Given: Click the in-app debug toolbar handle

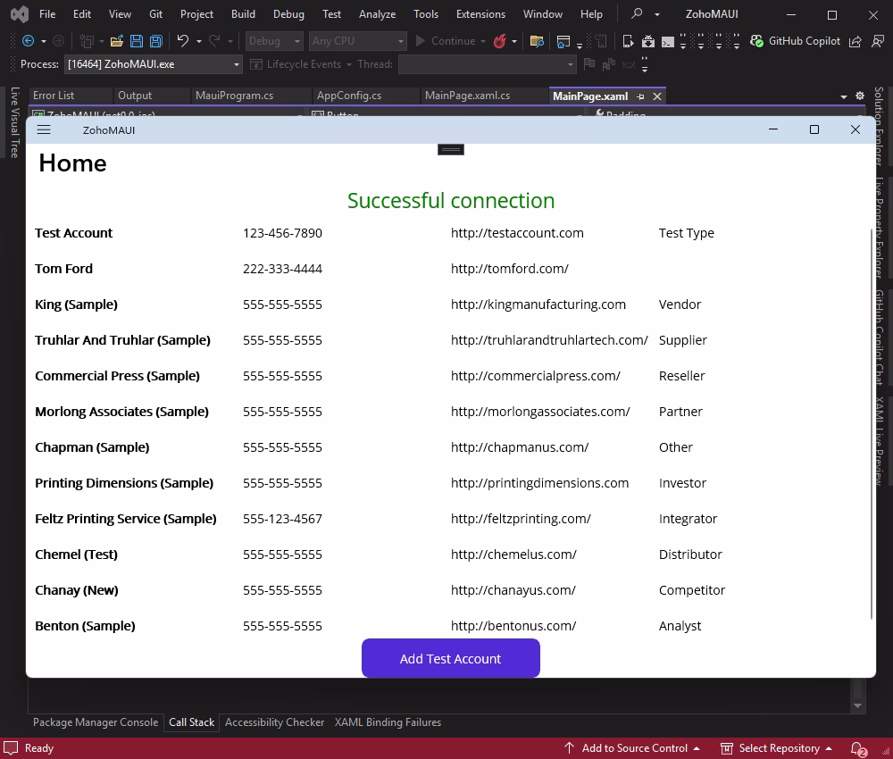Looking at the screenshot, I should (x=450, y=149).
